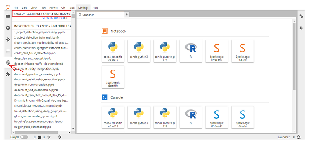Open Running Terminals and Kernels sidebar icon

tap(8, 28)
